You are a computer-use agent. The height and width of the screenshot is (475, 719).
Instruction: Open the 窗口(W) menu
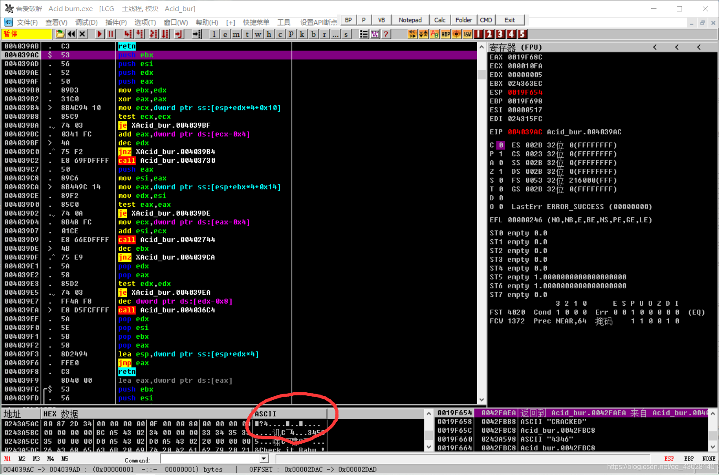[x=176, y=22]
